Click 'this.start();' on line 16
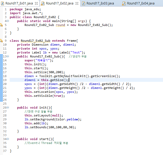Screen dimensions: 163x155 point(36,68)
